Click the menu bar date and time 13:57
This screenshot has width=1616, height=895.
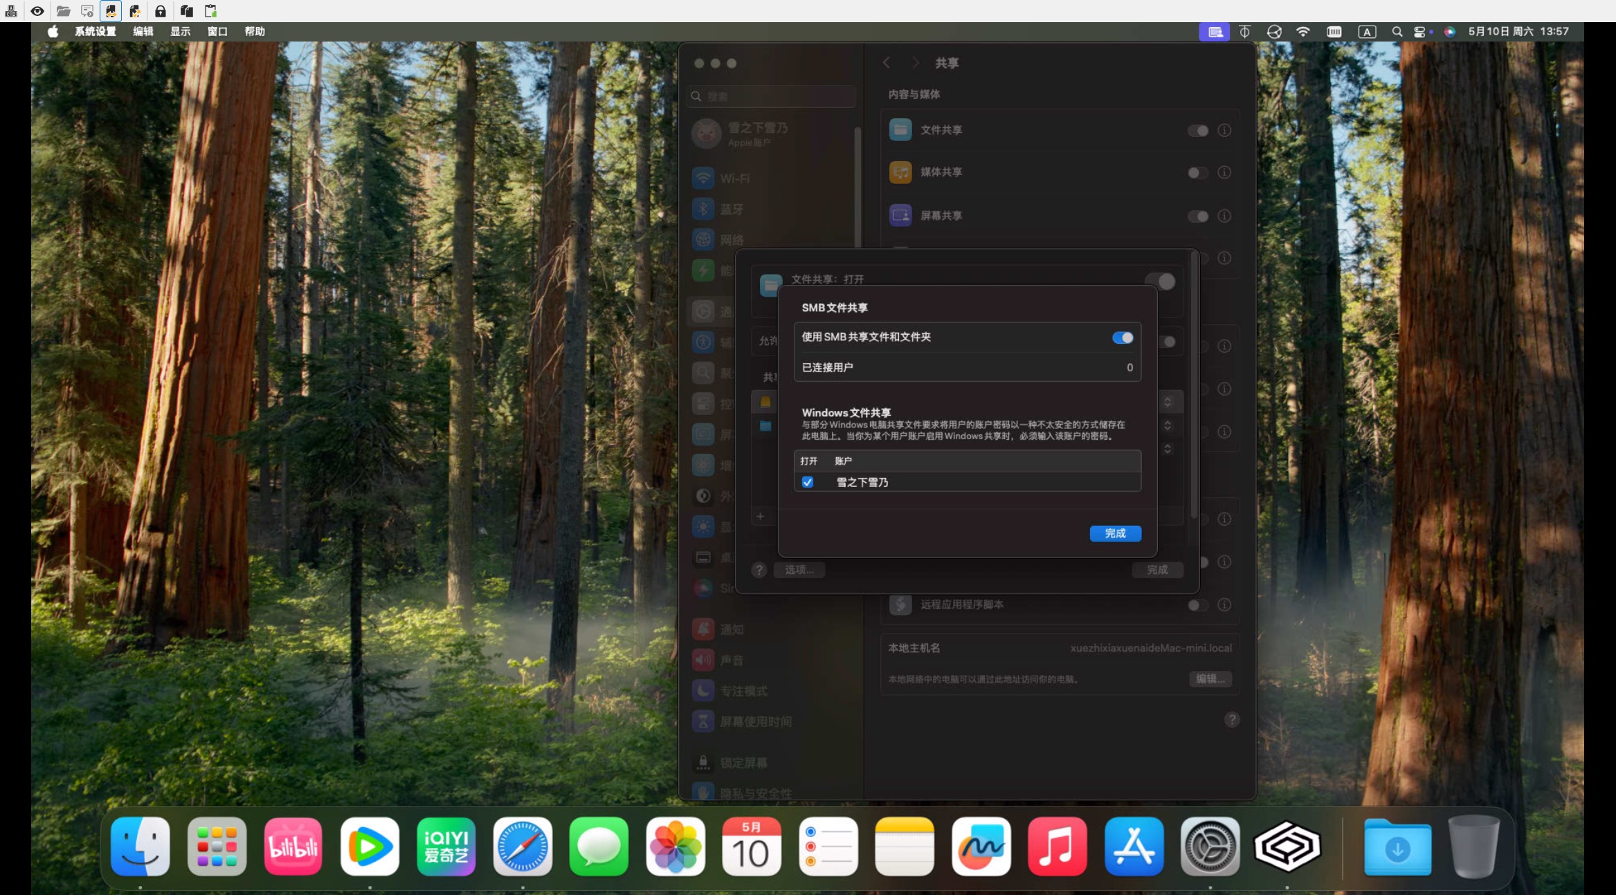coord(1518,32)
